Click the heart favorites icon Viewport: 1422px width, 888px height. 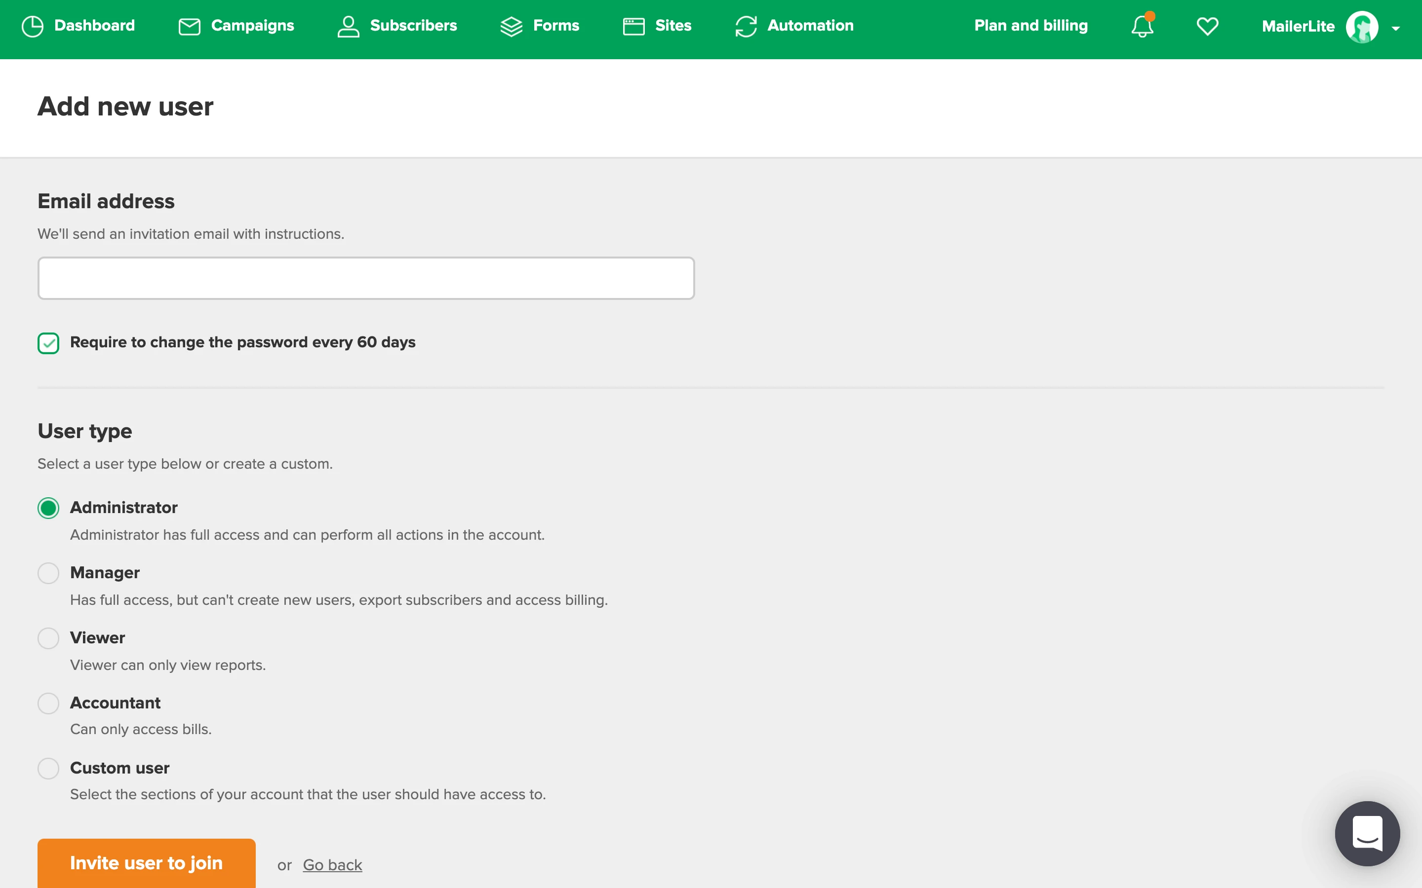1207,27
